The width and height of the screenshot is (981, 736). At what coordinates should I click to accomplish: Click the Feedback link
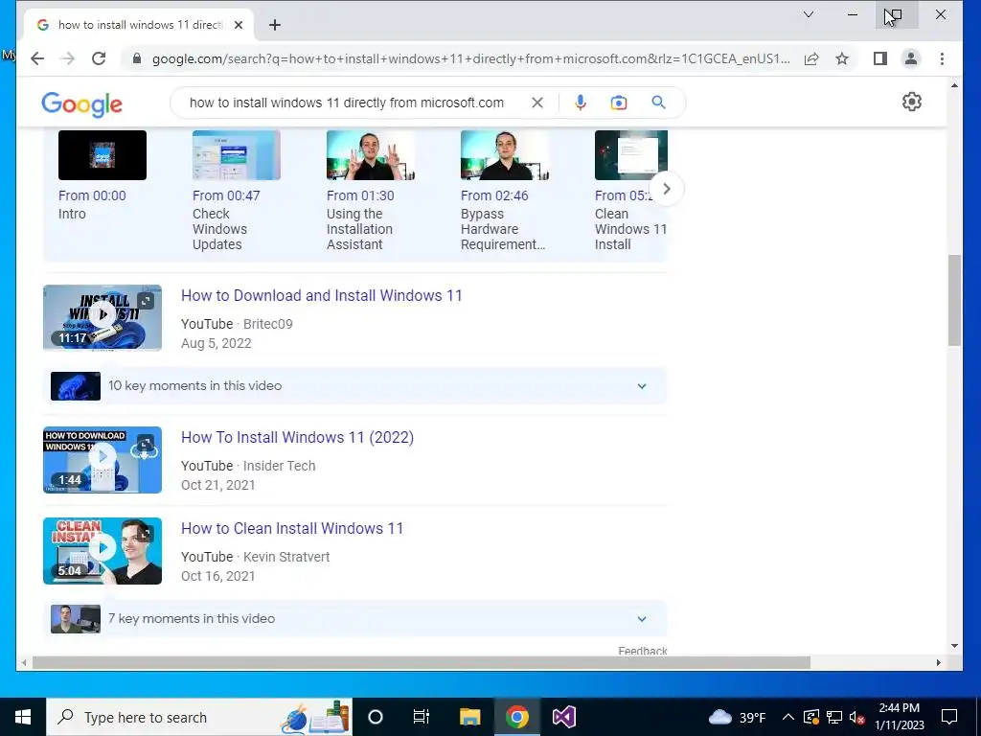coord(643,651)
